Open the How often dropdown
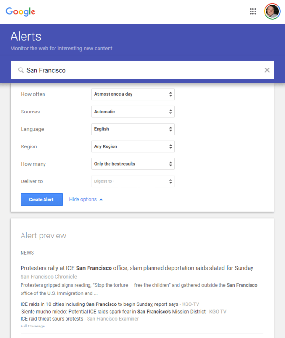 (133, 94)
